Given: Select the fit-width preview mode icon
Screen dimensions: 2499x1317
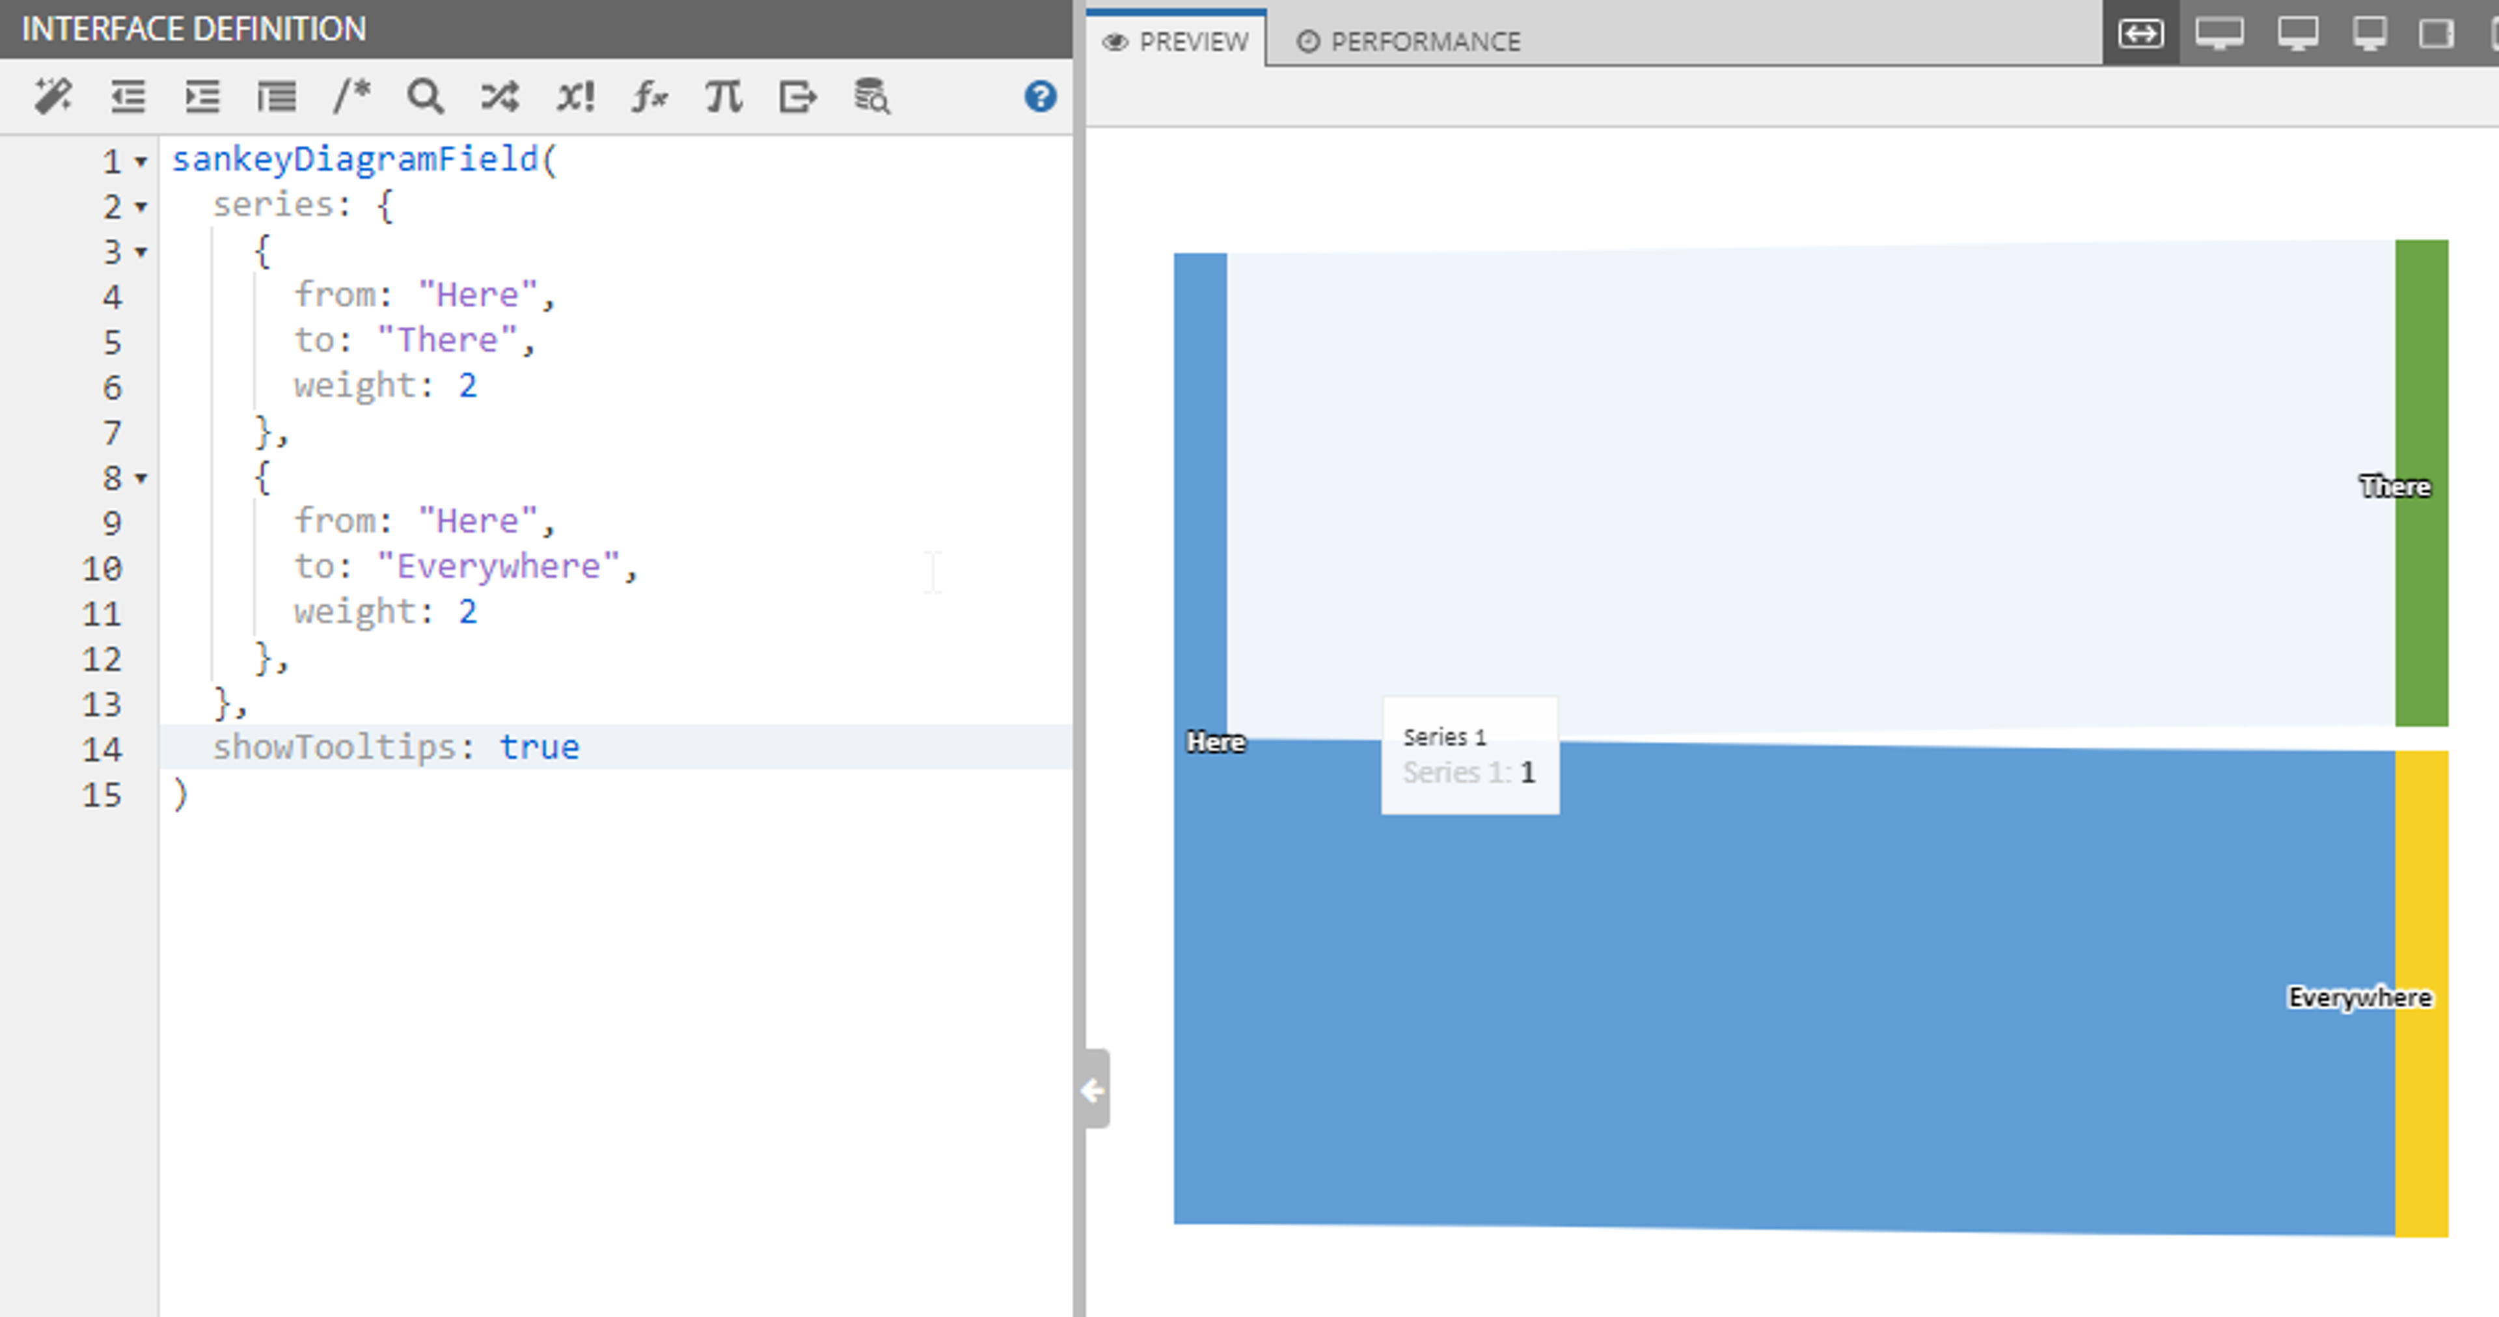Looking at the screenshot, I should (2140, 34).
